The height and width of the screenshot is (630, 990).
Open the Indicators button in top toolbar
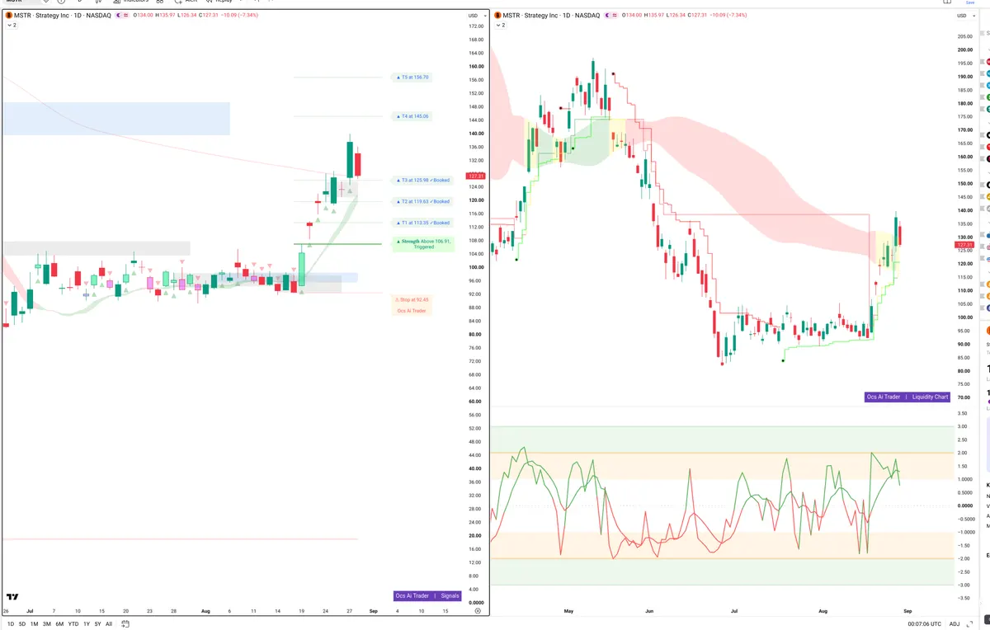click(130, 2)
